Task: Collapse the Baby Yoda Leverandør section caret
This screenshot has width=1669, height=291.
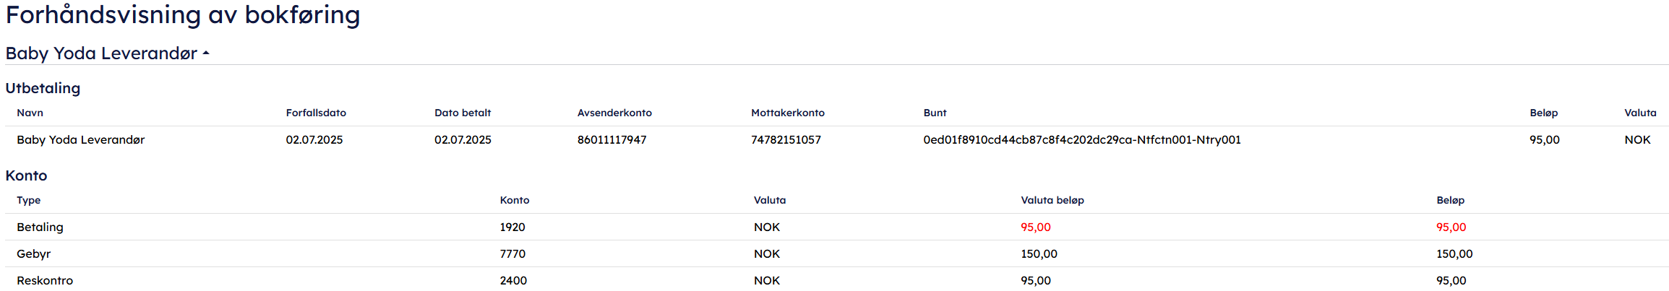Action: [x=206, y=53]
